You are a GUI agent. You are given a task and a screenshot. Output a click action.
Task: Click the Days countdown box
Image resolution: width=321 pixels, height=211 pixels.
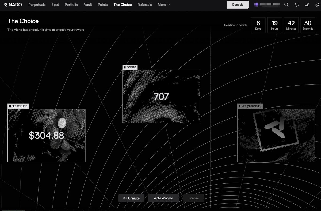click(258, 25)
